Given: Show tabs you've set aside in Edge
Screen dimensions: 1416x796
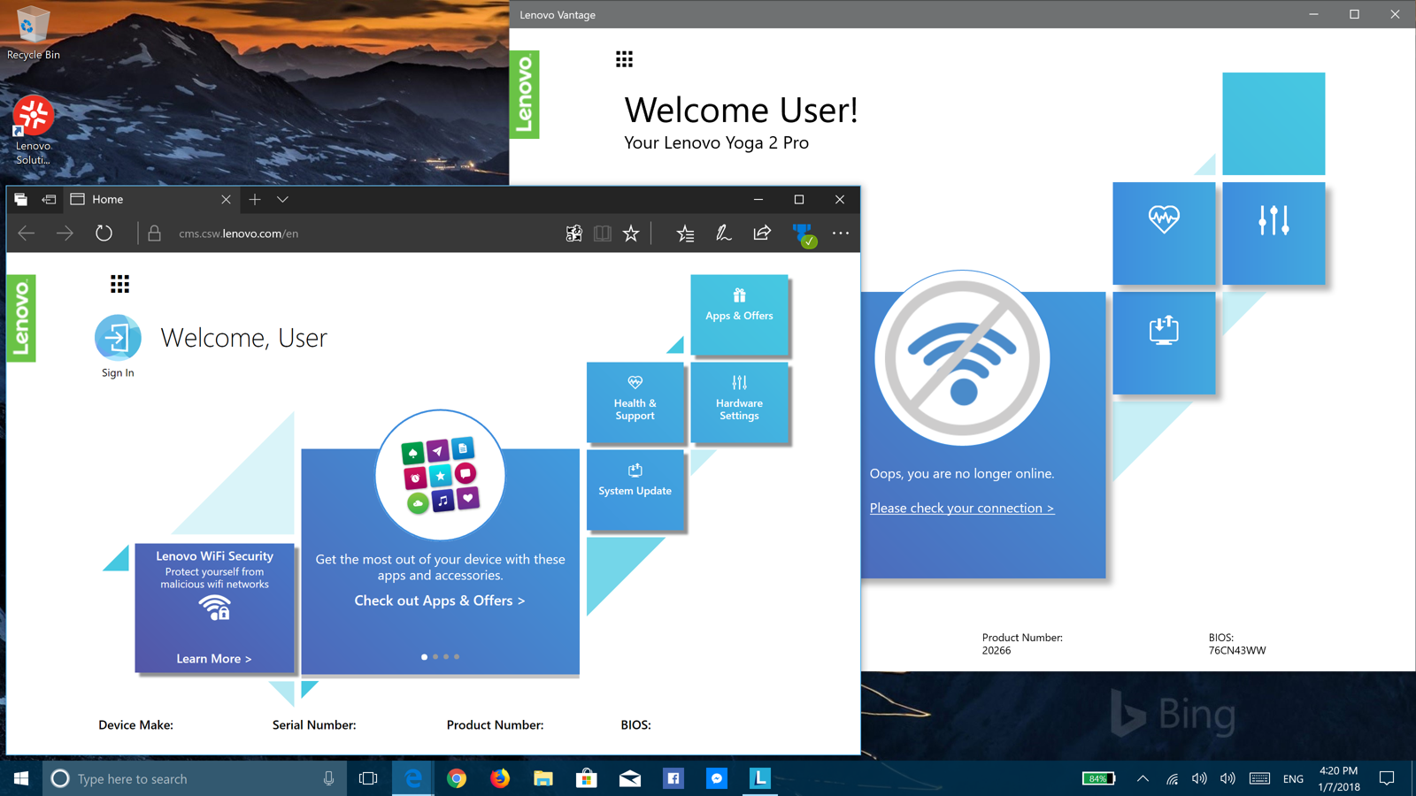Looking at the screenshot, I should point(20,200).
